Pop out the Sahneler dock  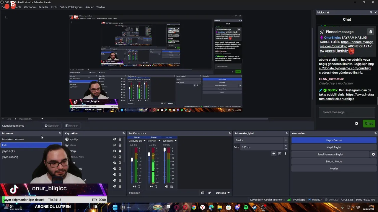point(60,133)
